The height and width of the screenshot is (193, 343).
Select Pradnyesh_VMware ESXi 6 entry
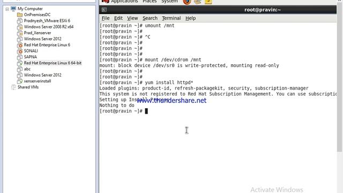coord(47,21)
